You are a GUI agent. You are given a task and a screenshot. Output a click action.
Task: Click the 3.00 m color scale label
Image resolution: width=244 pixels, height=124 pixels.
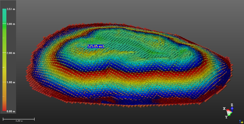(11, 24)
